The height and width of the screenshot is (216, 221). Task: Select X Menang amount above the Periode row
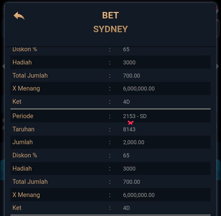click(x=139, y=89)
